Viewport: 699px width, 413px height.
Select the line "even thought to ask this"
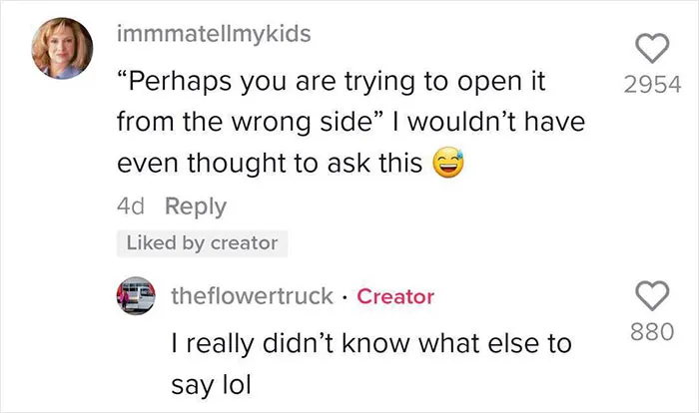point(270,163)
